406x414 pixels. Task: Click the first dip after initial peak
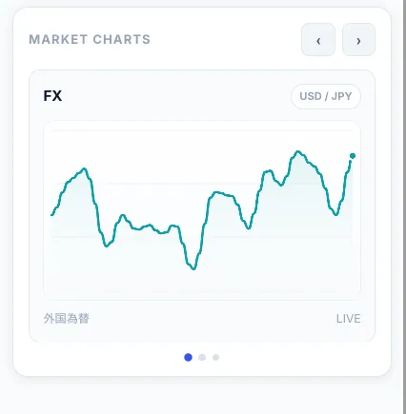coord(107,246)
